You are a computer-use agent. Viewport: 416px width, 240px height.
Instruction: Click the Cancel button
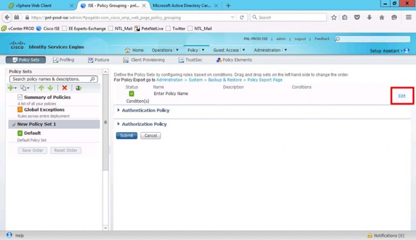[x=151, y=135]
